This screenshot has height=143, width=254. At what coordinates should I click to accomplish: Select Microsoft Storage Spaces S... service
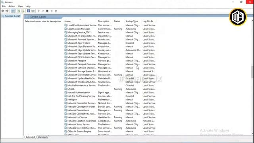(x=81, y=71)
